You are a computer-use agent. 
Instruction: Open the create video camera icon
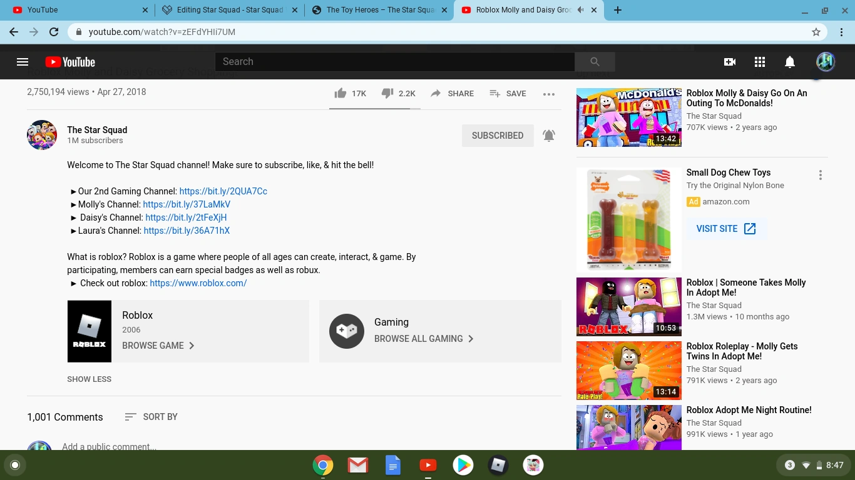[730, 62]
